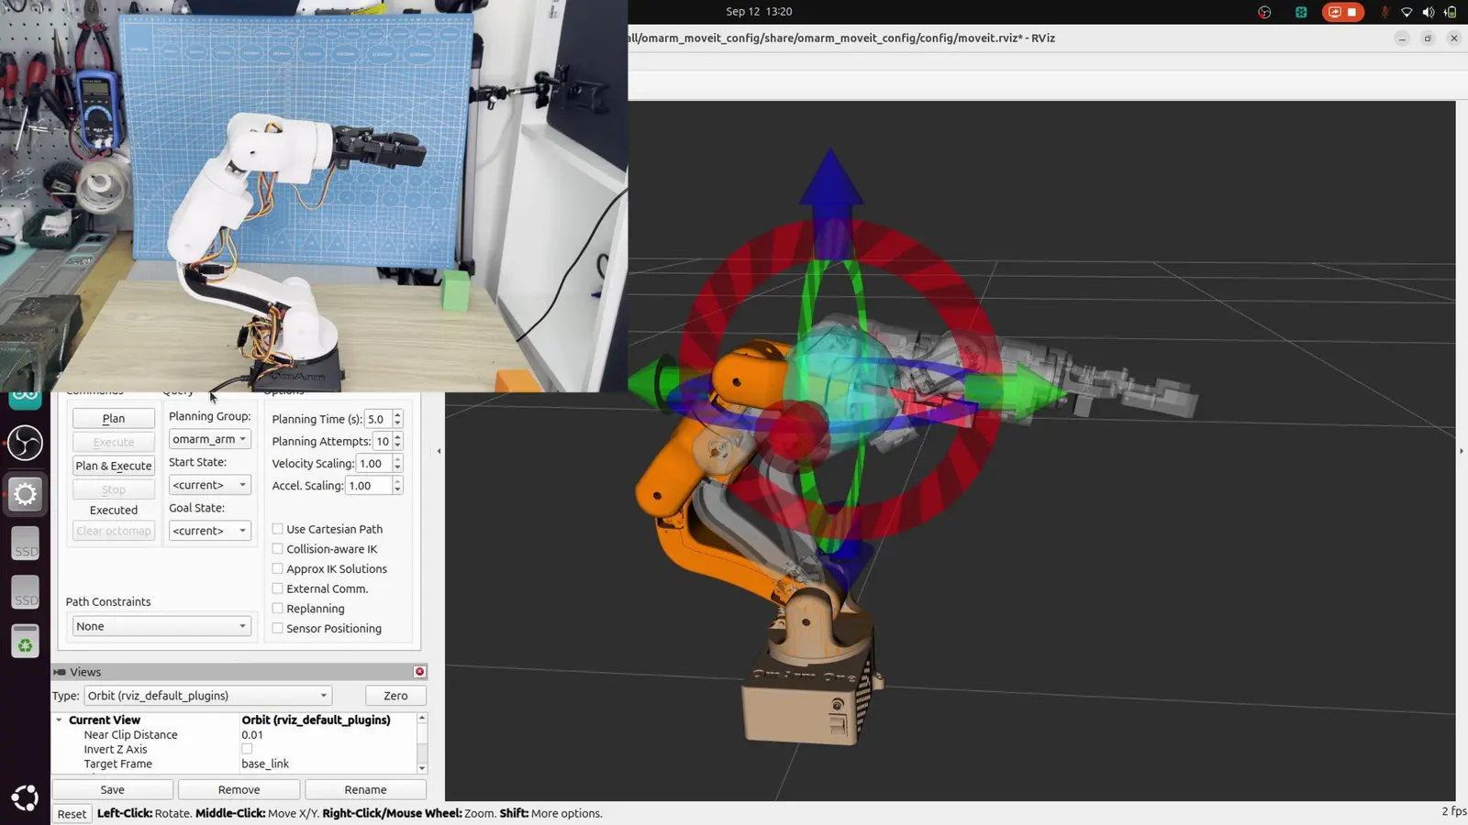Click the Plan button
This screenshot has height=825, width=1468.
click(114, 418)
